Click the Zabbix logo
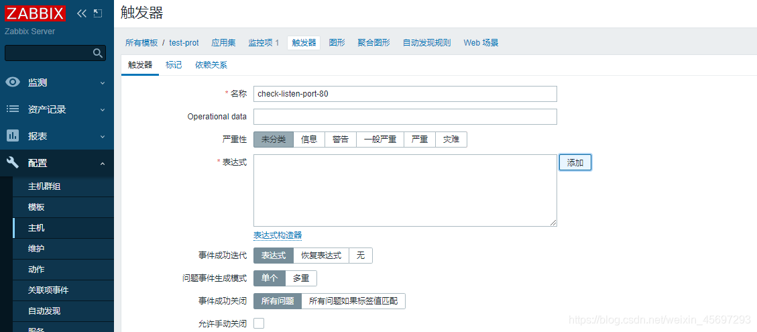This screenshot has height=332, width=757. click(x=34, y=13)
